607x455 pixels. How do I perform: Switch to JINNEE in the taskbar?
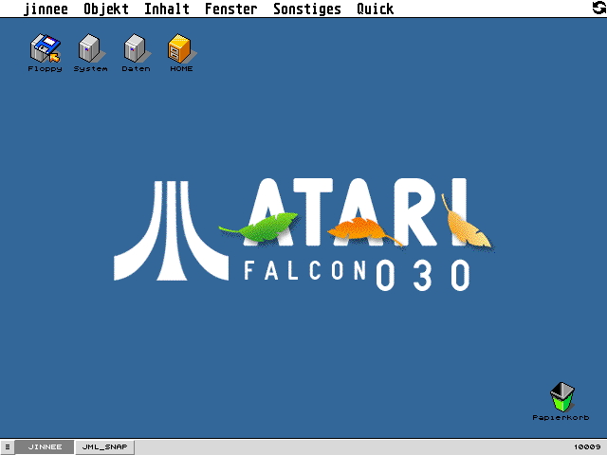click(45, 446)
